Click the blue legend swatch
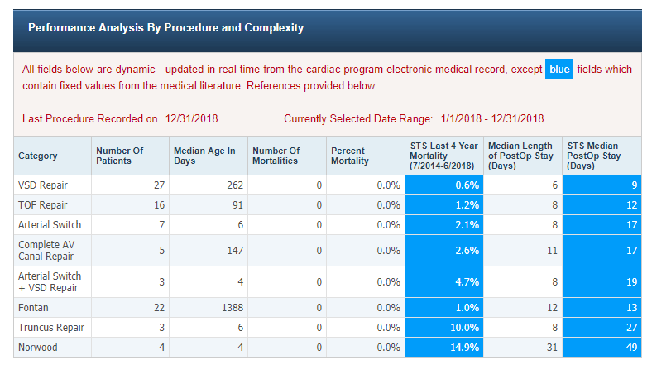 click(559, 70)
